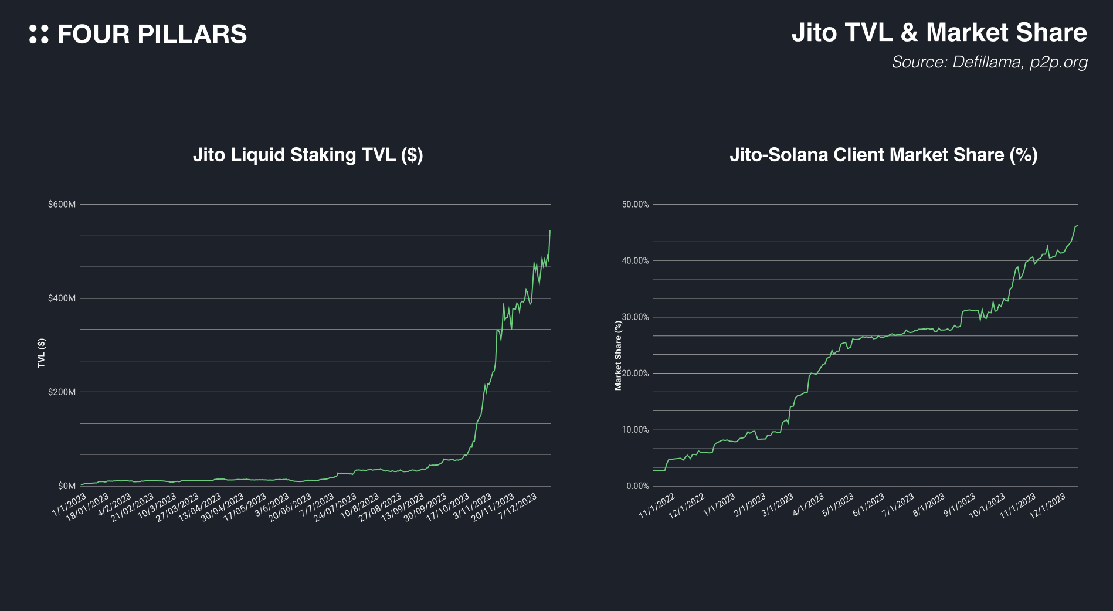
Task: Click the Four Pillars four-dot logo icon
Action: coord(39,34)
